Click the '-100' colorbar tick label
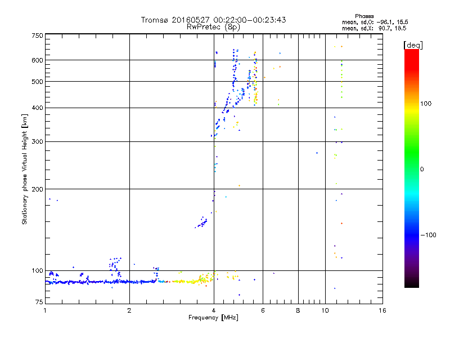 428,235
